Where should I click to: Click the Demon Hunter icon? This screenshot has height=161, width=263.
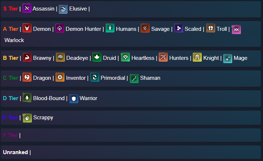pos(60,29)
